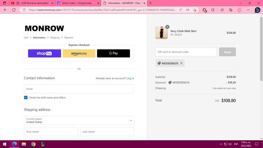Pay with Google Pay button
The image size is (263, 148).
click(113, 53)
